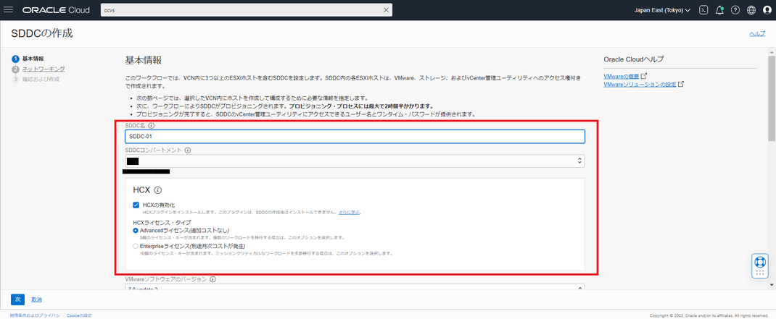Open the VMwareの概要 help link

tap(621, 77)
